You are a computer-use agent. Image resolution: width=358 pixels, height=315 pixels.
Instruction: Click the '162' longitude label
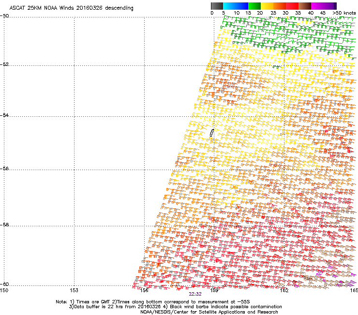[284, 290]
